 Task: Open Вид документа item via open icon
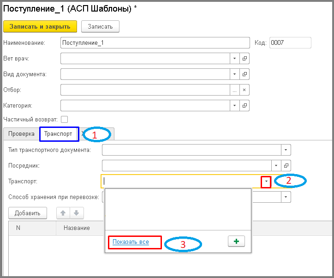point(245,74)
